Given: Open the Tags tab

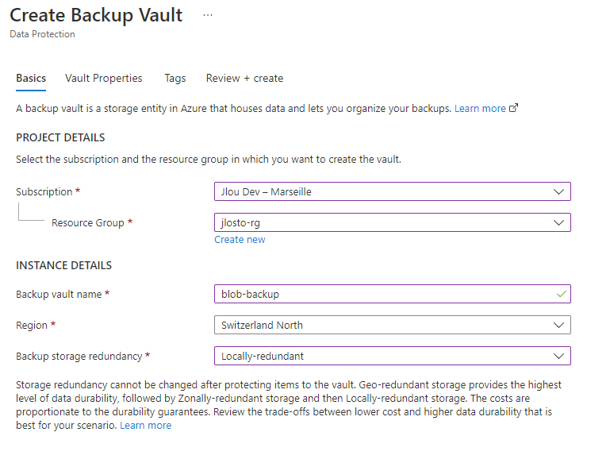Looking at the screenshot, I should pos(175,79).
